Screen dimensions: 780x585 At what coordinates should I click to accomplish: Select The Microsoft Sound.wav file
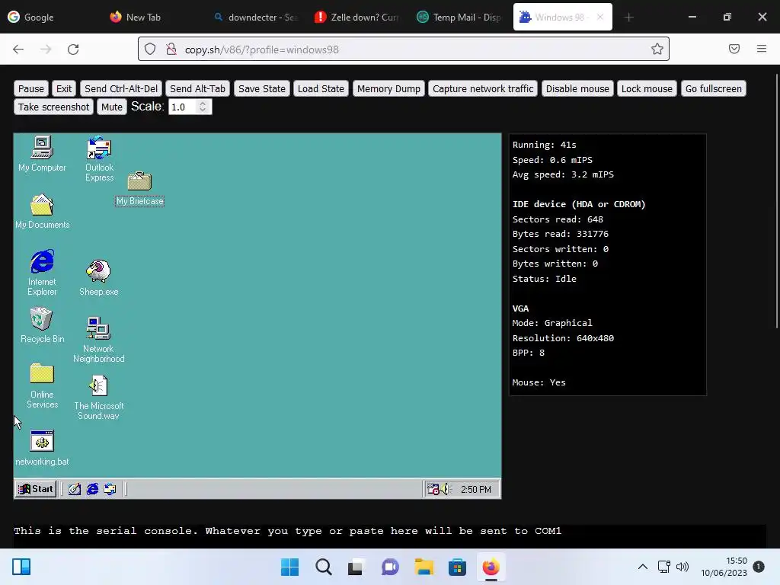pos(98,398)
